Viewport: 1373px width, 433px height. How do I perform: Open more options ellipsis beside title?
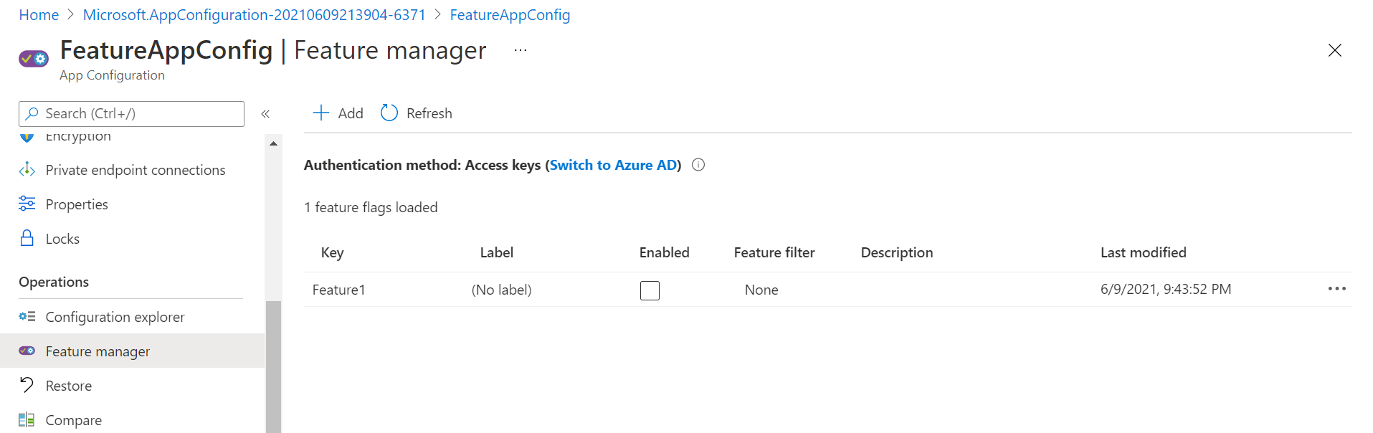click(521, 50)
